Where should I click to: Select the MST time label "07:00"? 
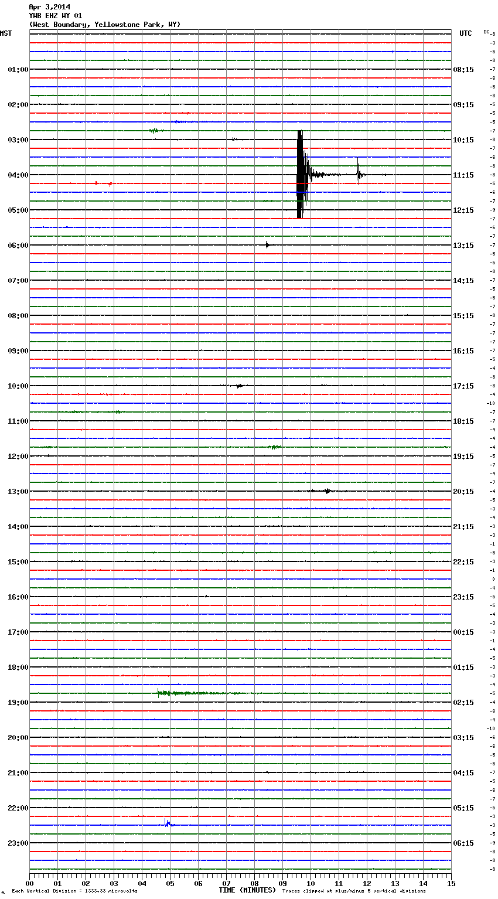(18, 281)
